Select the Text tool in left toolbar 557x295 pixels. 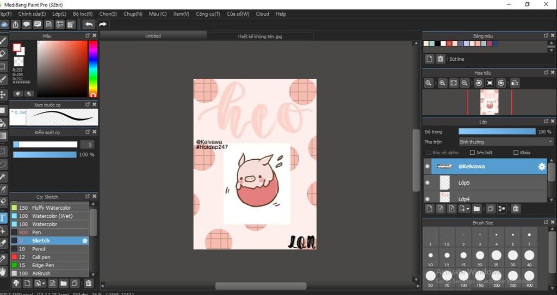(x=3, y=218)
